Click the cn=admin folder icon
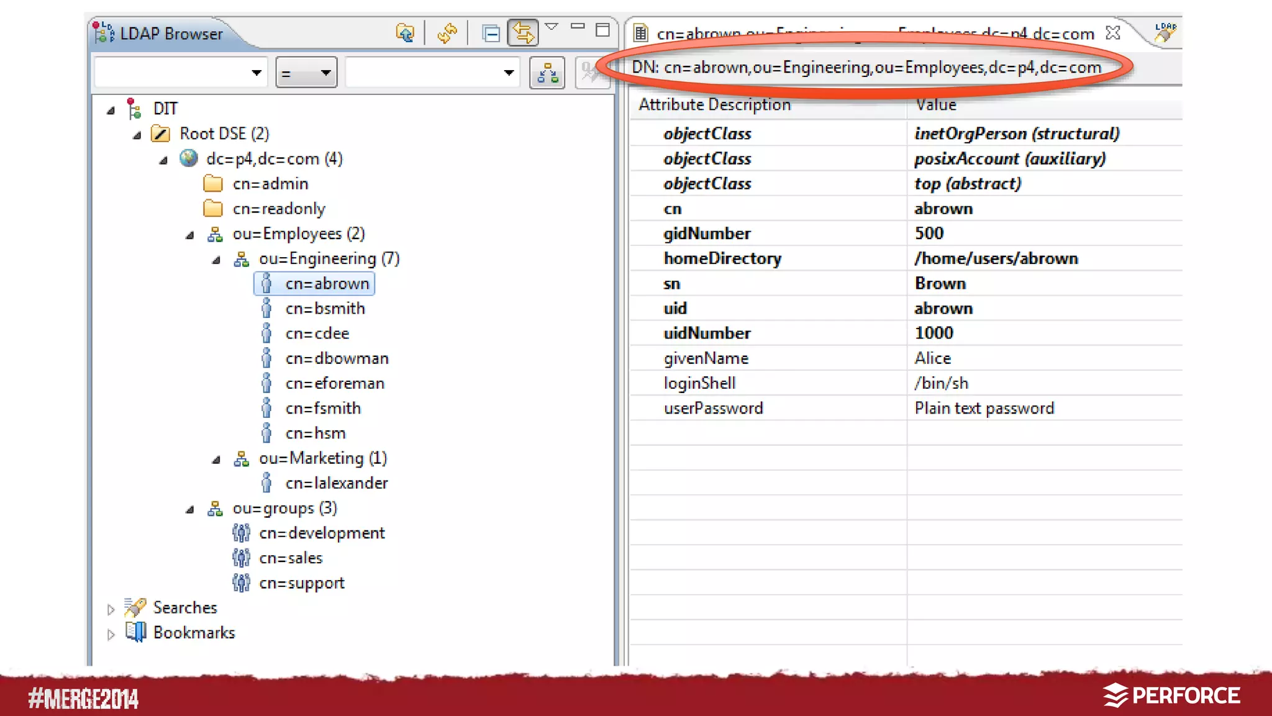Viewport: 1272px width, 716px height. (x=213, y=184)
